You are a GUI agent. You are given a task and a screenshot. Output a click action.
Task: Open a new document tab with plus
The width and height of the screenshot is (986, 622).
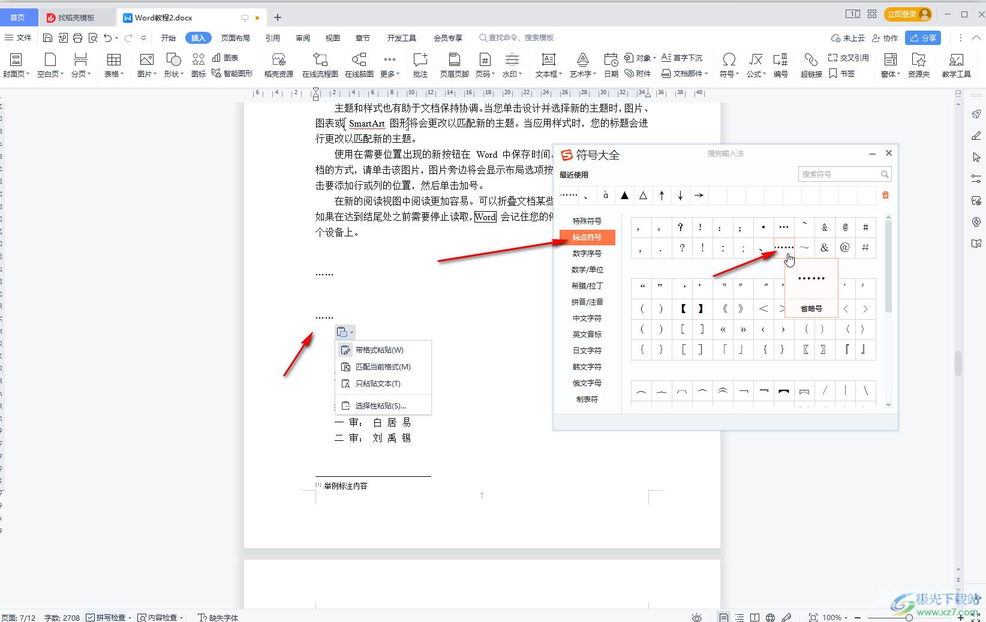point(278,17)
